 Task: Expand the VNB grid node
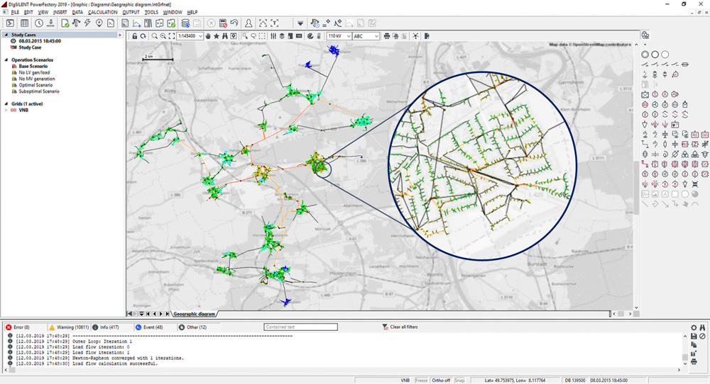pyautogui.click(x=6, y=111)
